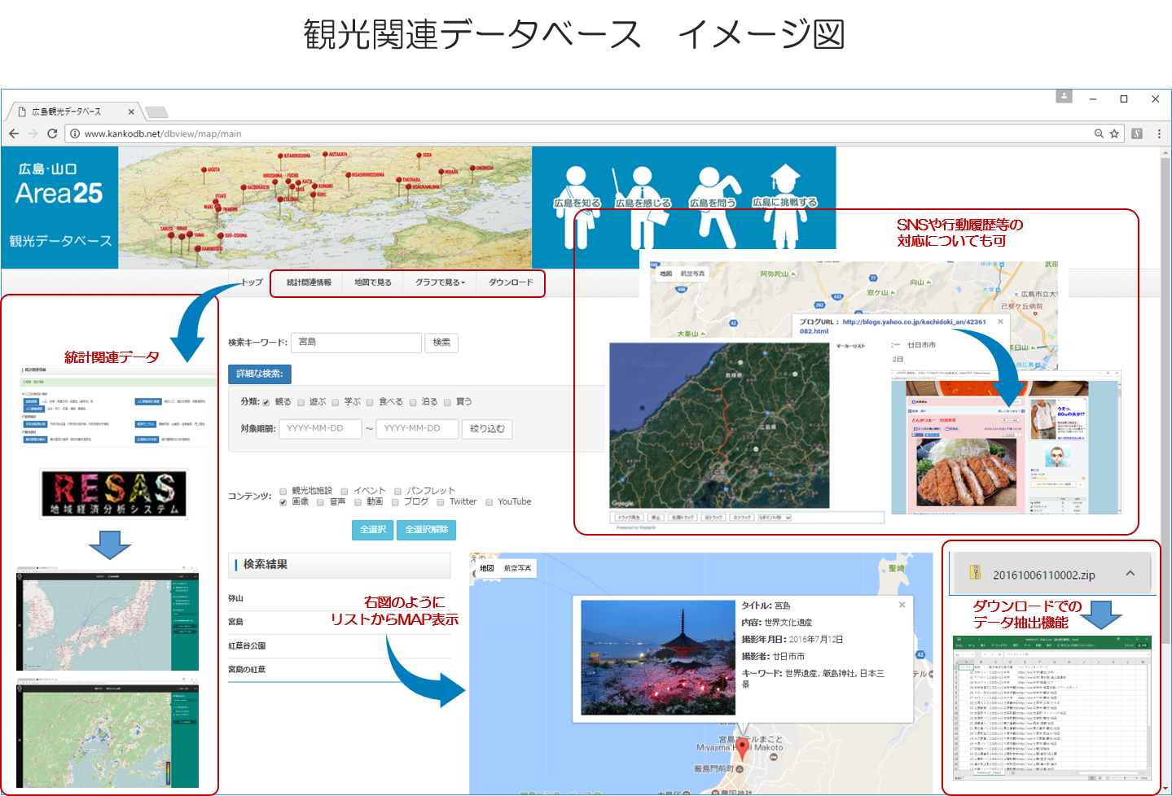This screenshot has height=796, width=1172.
Task: Select 弥山 in the search results list
Action: [235, 598]
